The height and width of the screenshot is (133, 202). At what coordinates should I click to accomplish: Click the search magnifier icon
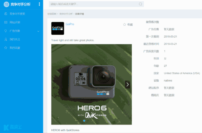point(140,4)
